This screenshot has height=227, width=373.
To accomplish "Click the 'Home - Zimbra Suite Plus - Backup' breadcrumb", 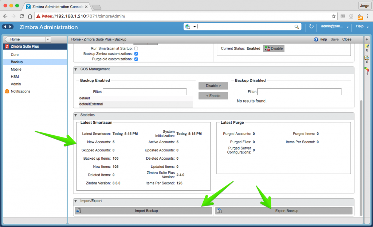I will (x=99, y=39).
